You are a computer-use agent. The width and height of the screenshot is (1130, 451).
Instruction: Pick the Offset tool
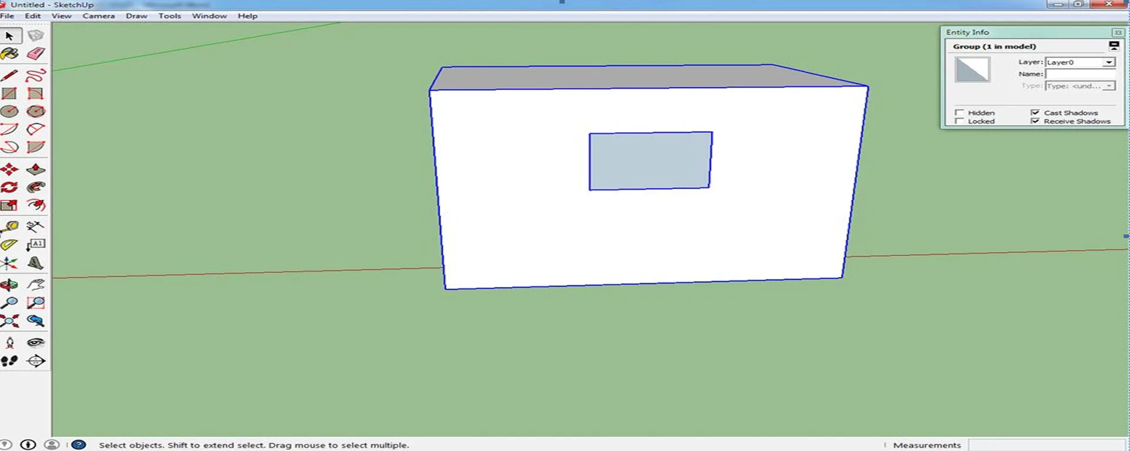36,205
